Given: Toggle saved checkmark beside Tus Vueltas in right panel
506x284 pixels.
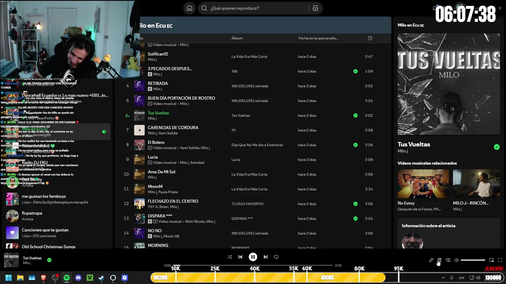Looking at the screenshot, I should click(497, 147).
